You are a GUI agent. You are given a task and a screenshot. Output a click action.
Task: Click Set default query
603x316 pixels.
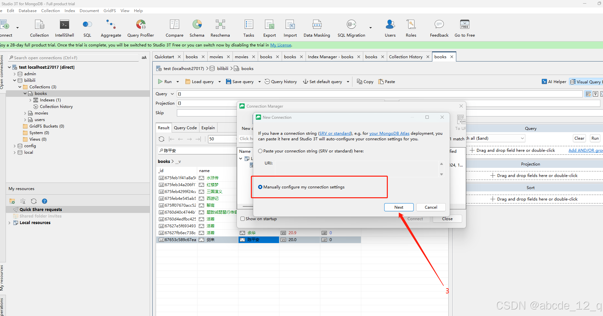coord(323,81)
